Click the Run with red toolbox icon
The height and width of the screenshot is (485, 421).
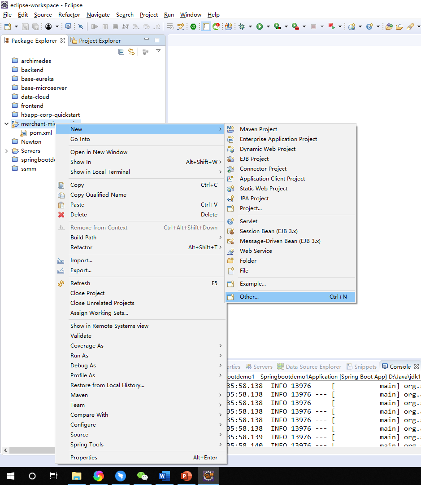295,26
